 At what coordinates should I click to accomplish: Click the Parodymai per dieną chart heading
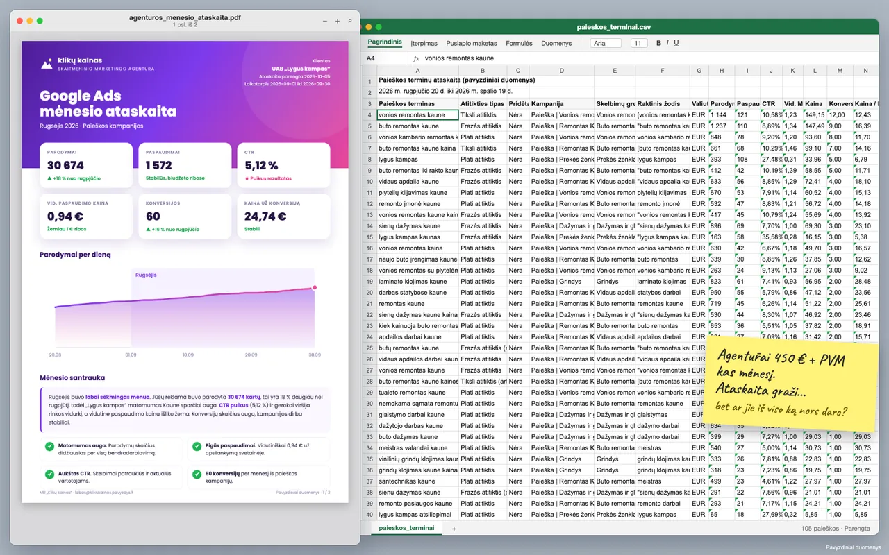coord(75,255)
